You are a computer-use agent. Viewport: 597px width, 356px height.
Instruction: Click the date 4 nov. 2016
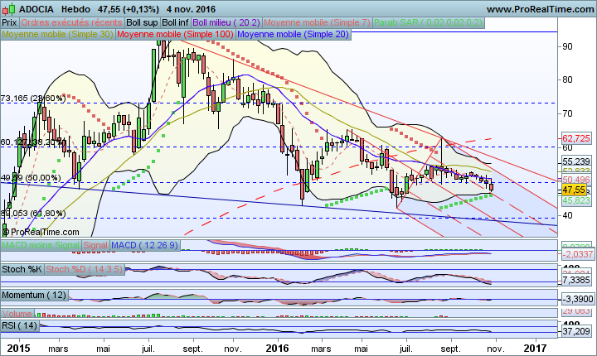tap(192, 9)
